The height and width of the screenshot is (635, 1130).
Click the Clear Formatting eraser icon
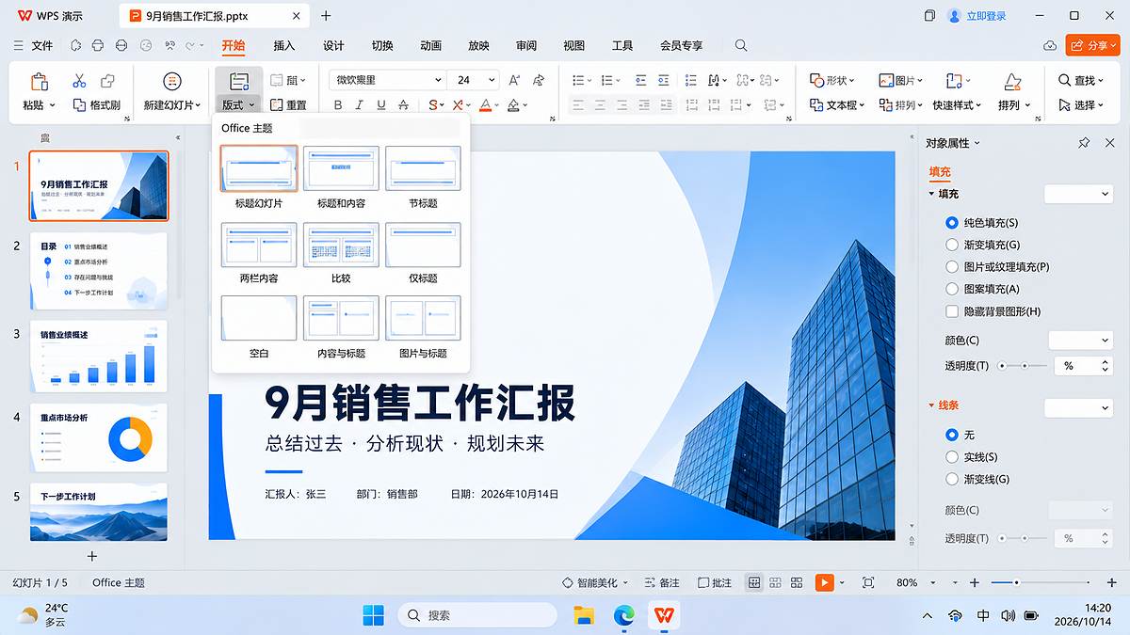tap(538, 80)
